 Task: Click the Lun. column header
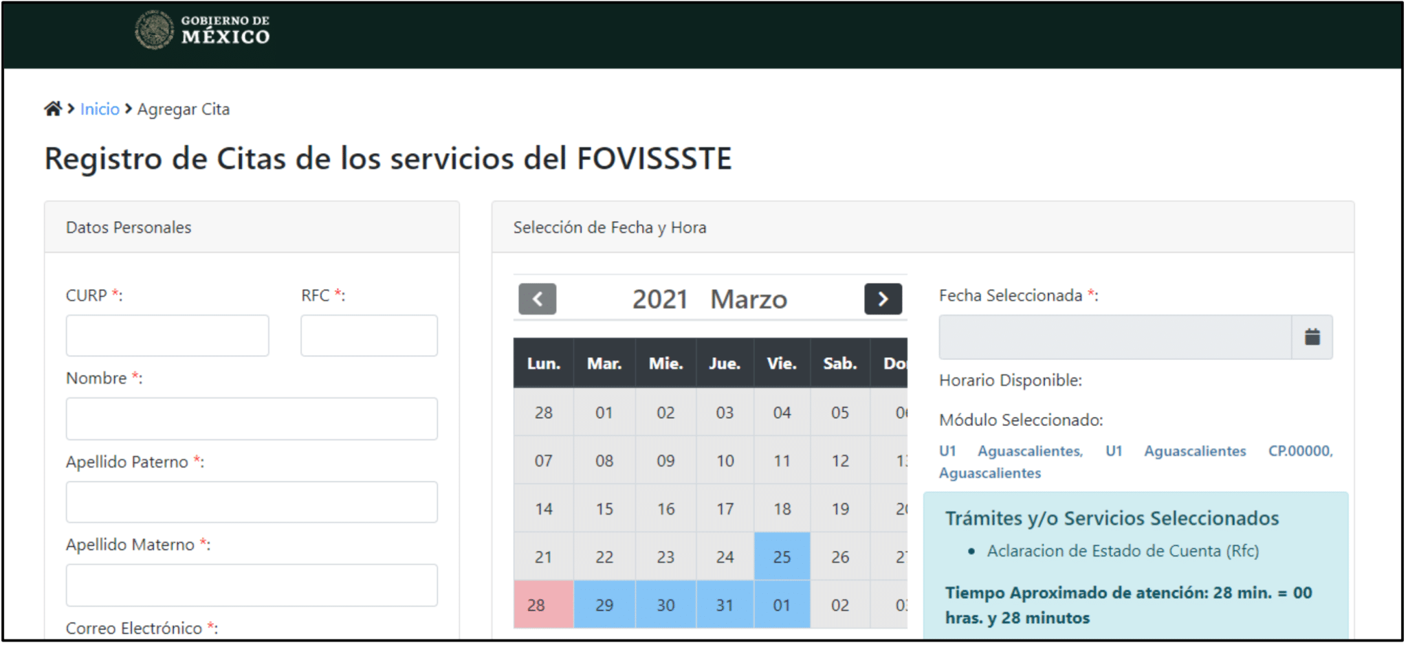[543, 363]
